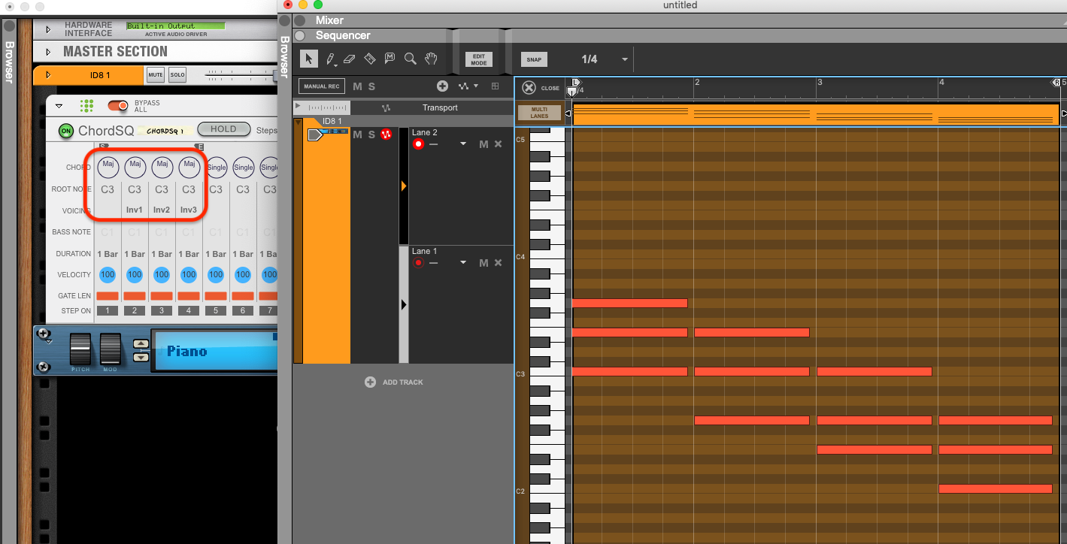
Task: Select the Mute tool
Action: 390,59
